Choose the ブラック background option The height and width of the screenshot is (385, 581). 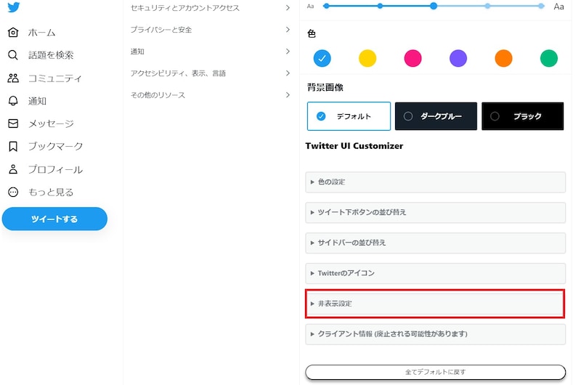[522, 116]
